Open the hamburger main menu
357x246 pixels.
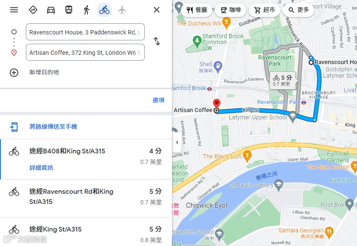click(14, 10)
